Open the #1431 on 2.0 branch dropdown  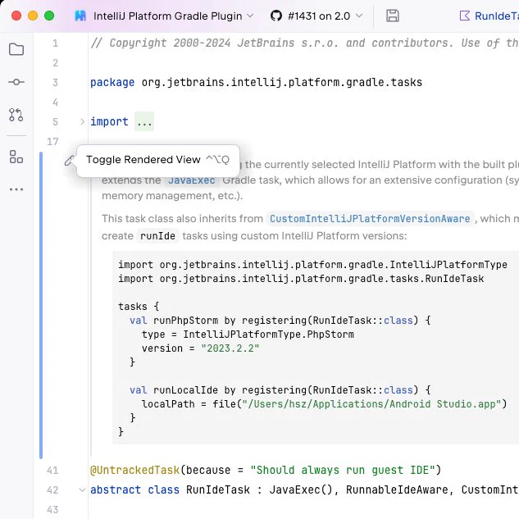click(x=316, y=16)
